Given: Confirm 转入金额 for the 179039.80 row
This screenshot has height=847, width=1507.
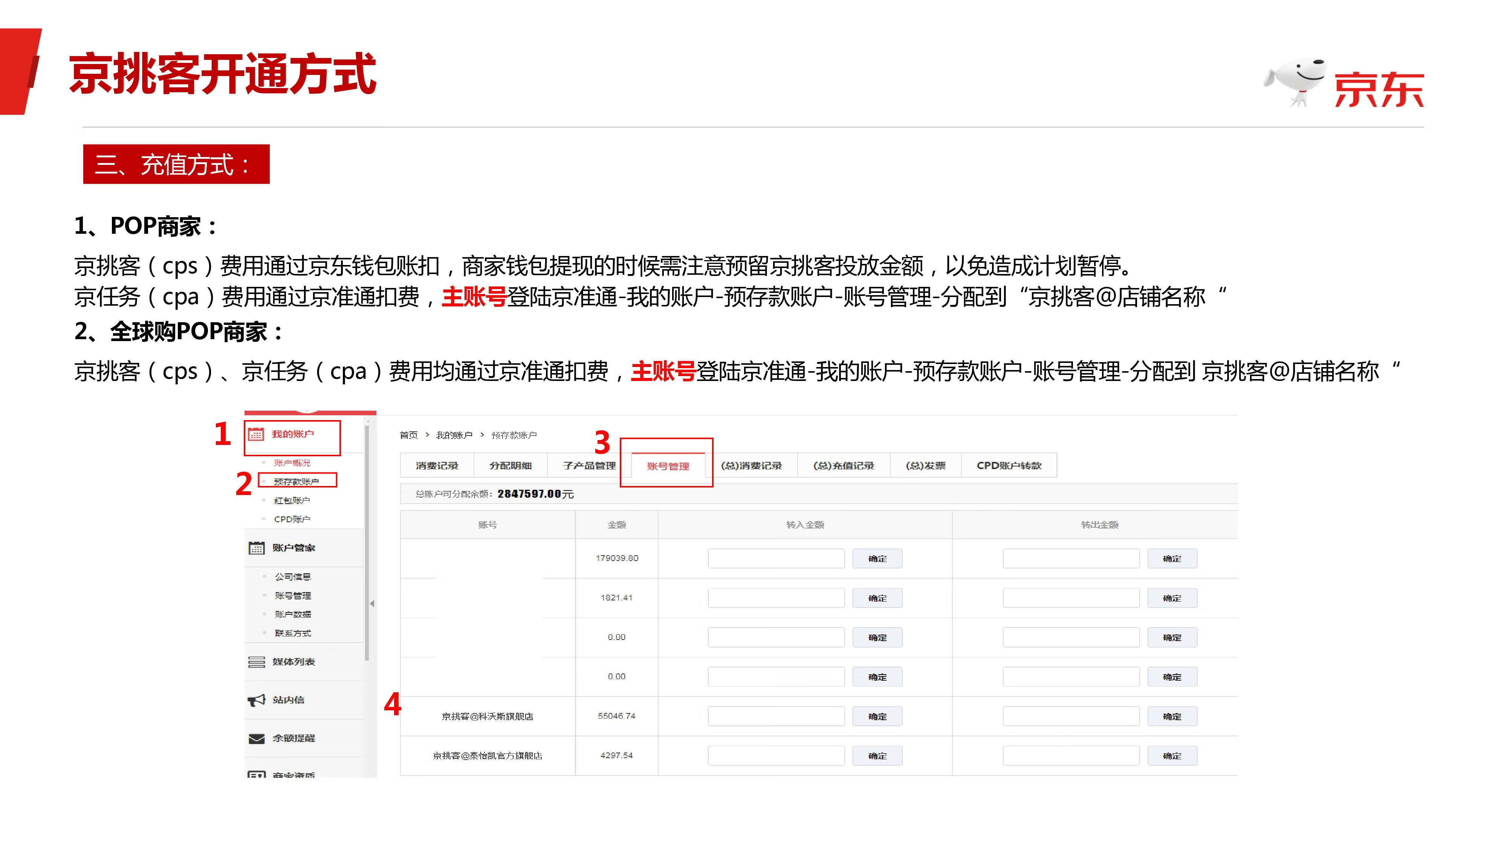Looking at the screenshot, I should [x=877, y=558].
